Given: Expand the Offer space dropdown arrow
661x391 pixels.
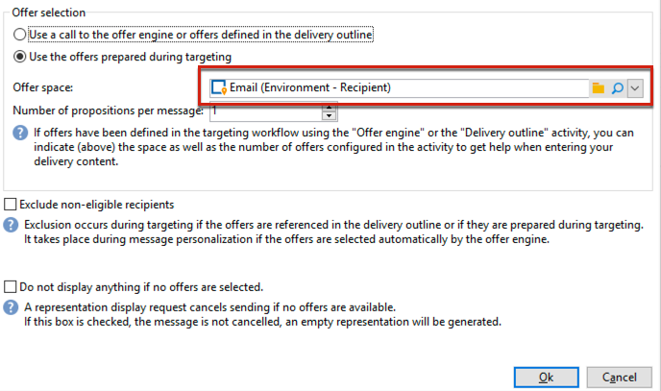Looking at the screenshot, I should 635,87.
